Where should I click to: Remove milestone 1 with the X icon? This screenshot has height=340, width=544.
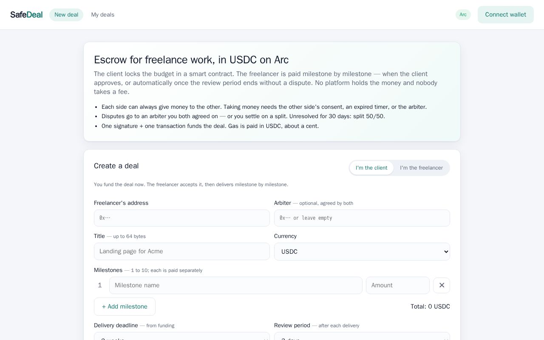click(x=442, y=285)
